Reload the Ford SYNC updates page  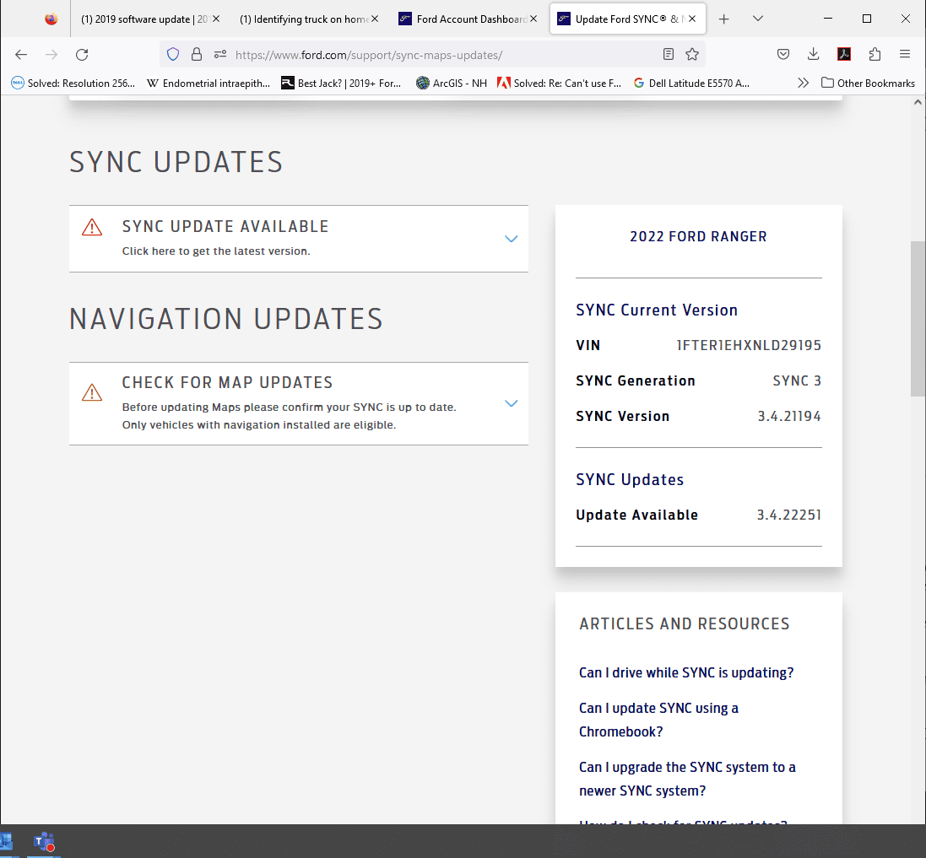(x=82, y=55)
